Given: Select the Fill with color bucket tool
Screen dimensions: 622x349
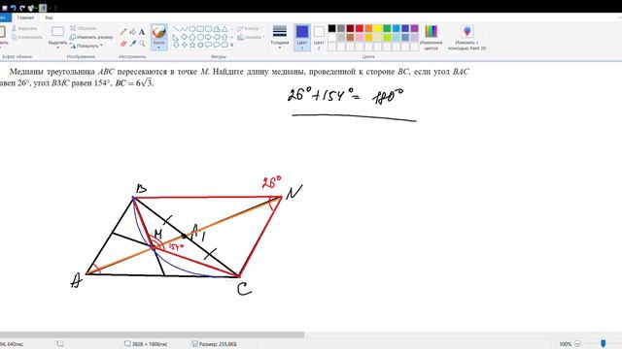Looking at the screenshot, I should click(132, 32).
